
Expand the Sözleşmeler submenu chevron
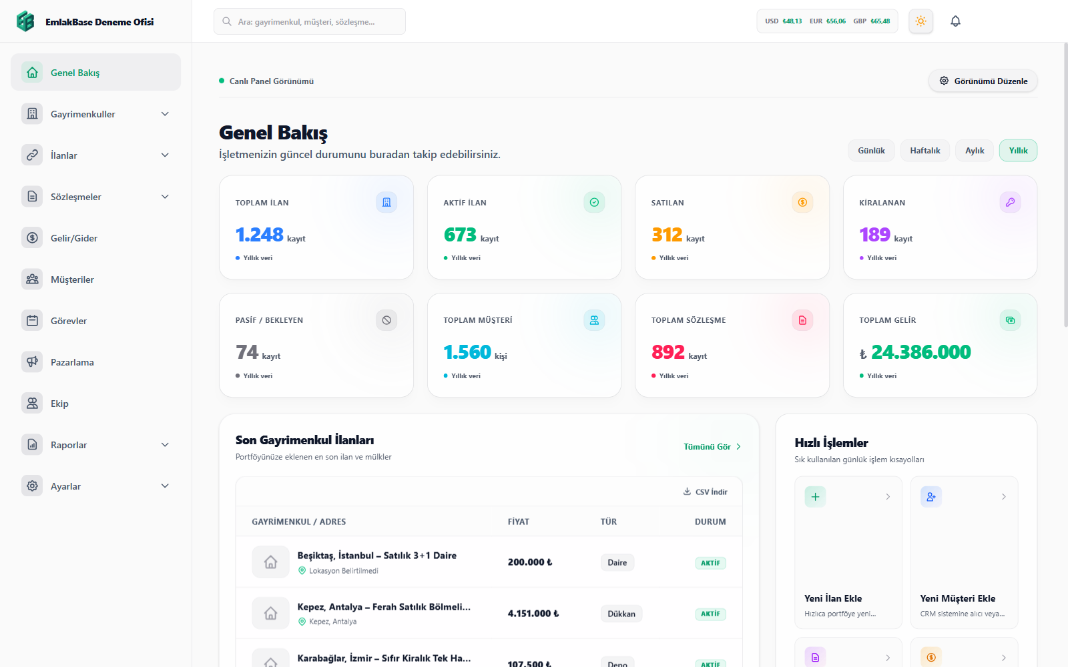tap(165, 196)
